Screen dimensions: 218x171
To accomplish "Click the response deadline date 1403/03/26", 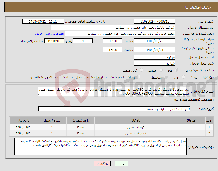I will pyautogui.click(x=155, y=41).
